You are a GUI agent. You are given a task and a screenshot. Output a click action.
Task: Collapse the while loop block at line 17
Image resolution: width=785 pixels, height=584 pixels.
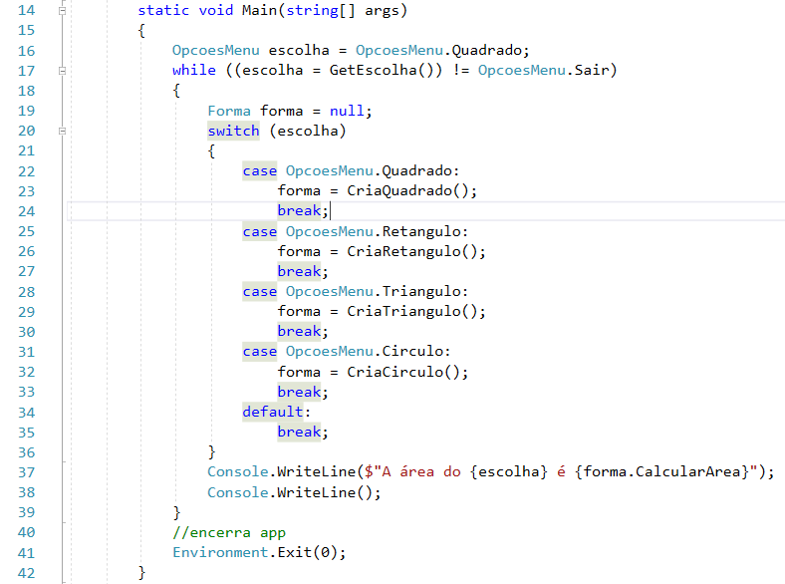tap(62, 71)
